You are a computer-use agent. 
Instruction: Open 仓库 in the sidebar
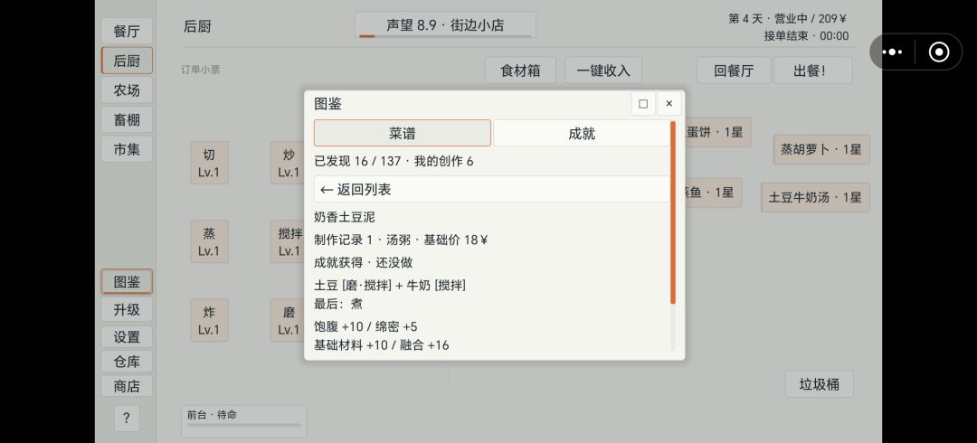(x=127, y=362)
